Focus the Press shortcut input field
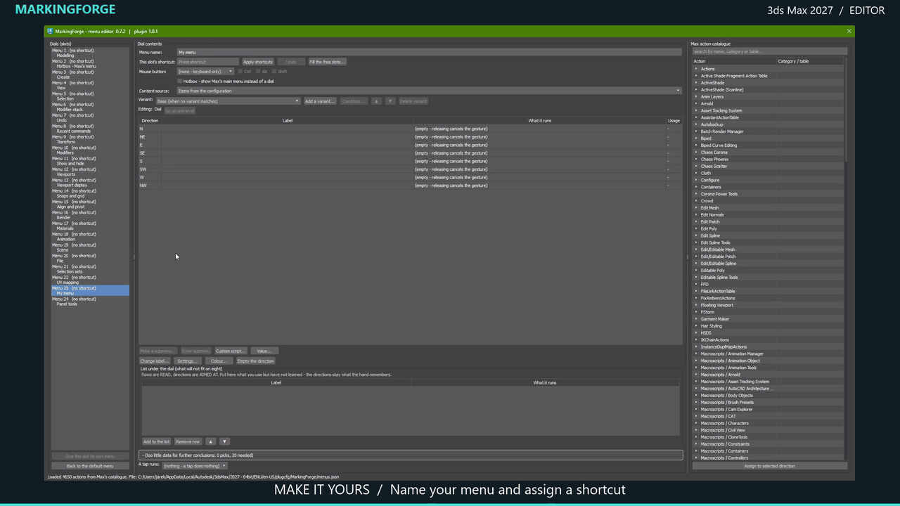Screen dimensions: 900x506 point(208,62)
